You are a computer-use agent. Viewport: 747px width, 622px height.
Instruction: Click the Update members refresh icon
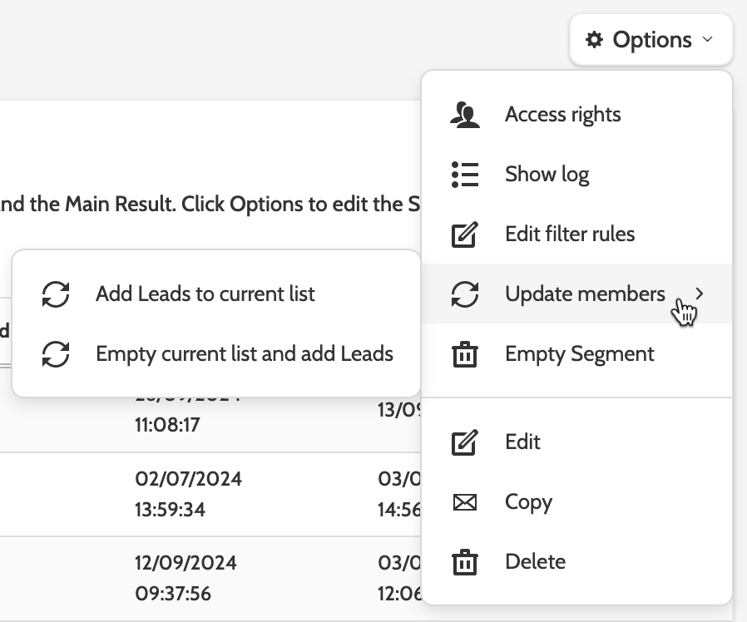(x=465, y=294)
